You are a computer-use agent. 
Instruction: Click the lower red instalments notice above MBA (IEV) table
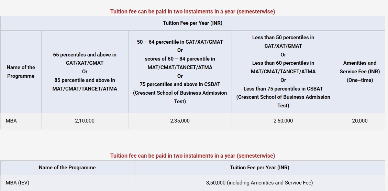tap(192, 156)
